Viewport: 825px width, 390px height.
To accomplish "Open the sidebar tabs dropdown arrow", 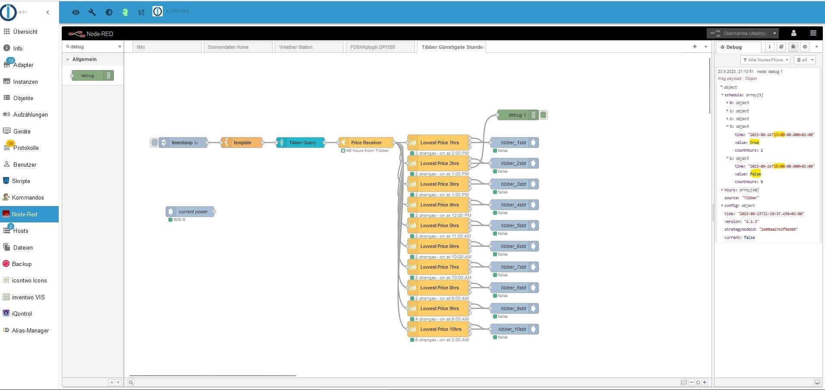I will pyautogui.click(x=816, y=47).
